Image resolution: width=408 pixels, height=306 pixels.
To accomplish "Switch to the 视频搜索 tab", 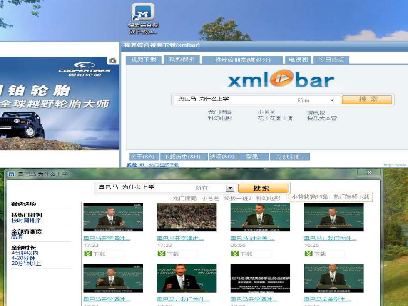I will [x=182, y=59].
